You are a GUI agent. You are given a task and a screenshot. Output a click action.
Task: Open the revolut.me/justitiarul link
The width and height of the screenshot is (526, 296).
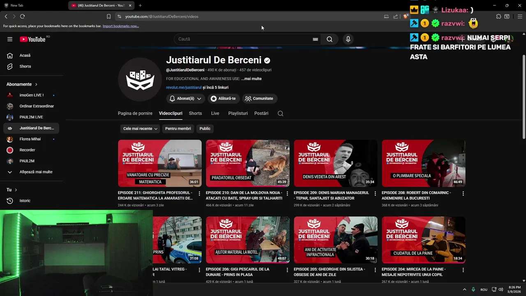pyautogui.click(x=184, y=88)
